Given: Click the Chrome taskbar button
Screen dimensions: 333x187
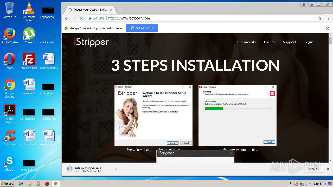Looking at the screenshot, I should tap(56, 184).
